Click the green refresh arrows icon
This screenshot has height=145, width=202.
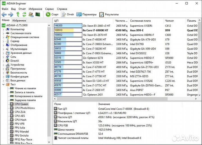[24, 14]
